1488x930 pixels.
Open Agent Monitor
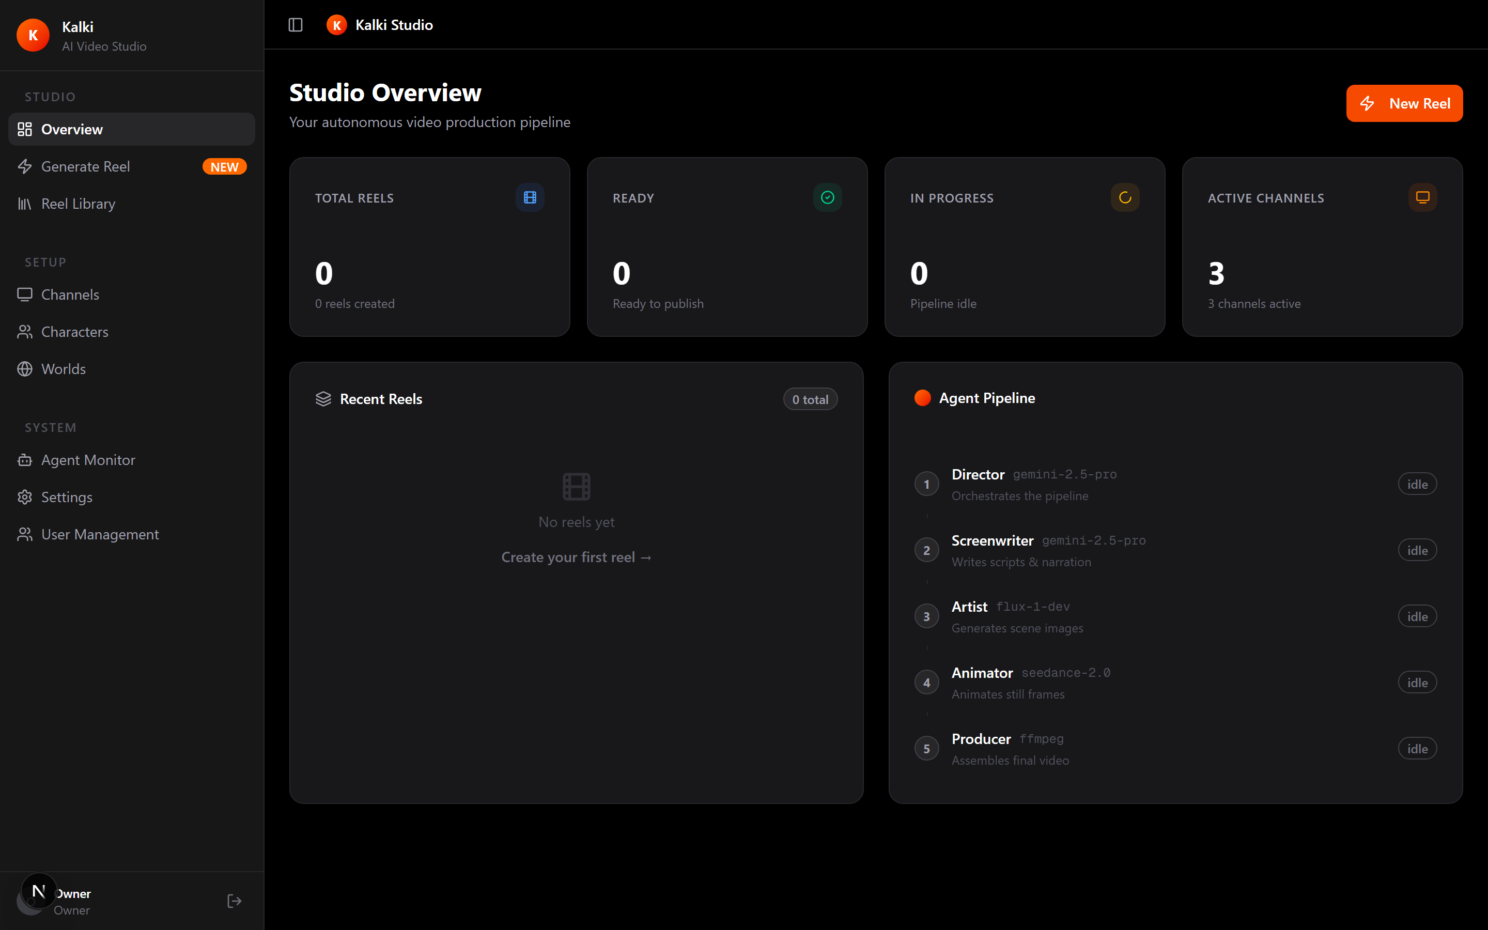pyautogui.click(x=132, y=460)
